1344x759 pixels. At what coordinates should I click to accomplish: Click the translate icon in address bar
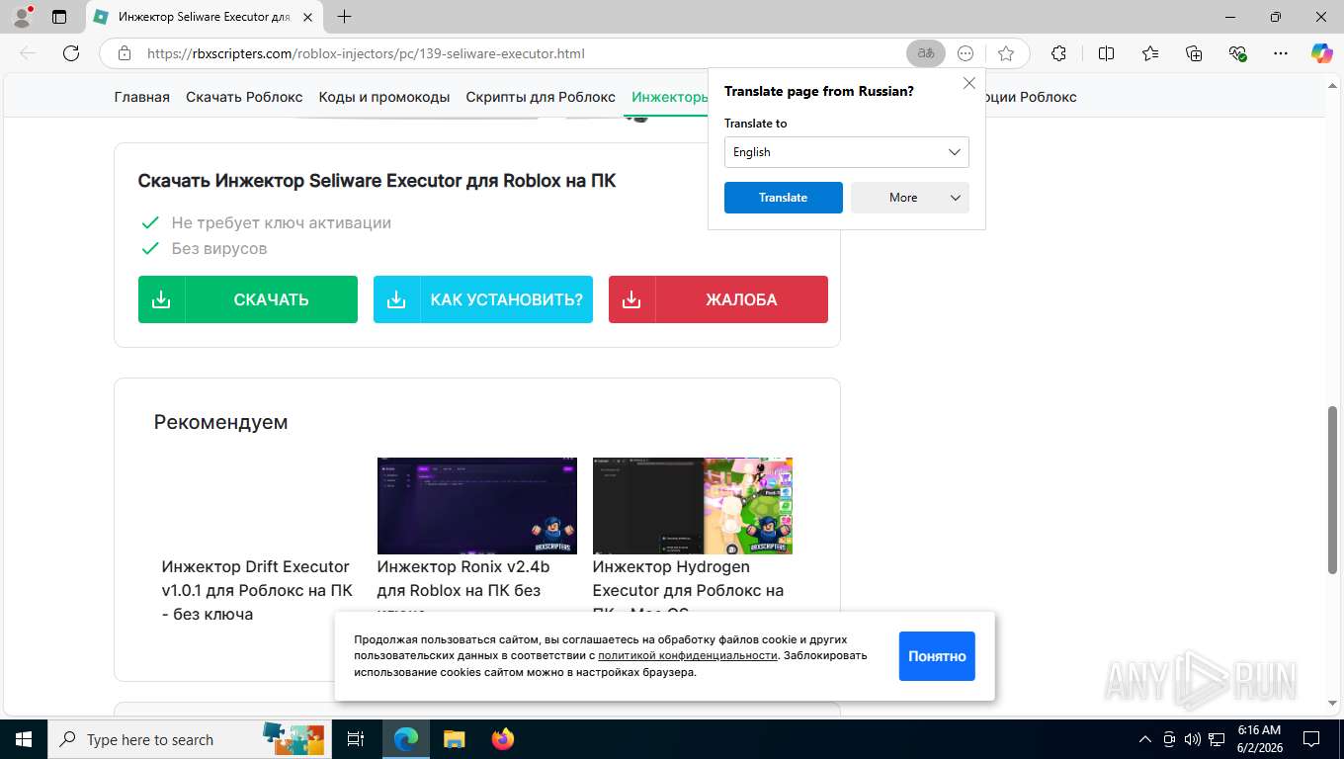[x=926, y=53]
